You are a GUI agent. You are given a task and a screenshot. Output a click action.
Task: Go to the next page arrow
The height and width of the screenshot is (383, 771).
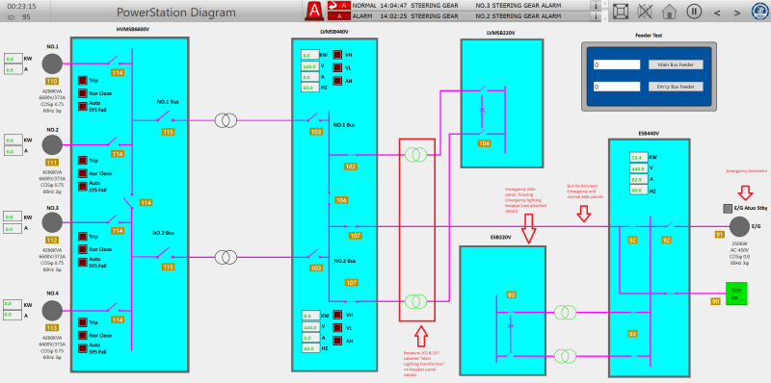pos(737,13)
